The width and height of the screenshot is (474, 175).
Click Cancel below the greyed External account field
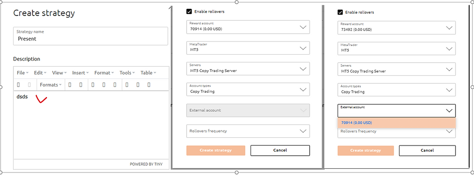click(280, 150)
